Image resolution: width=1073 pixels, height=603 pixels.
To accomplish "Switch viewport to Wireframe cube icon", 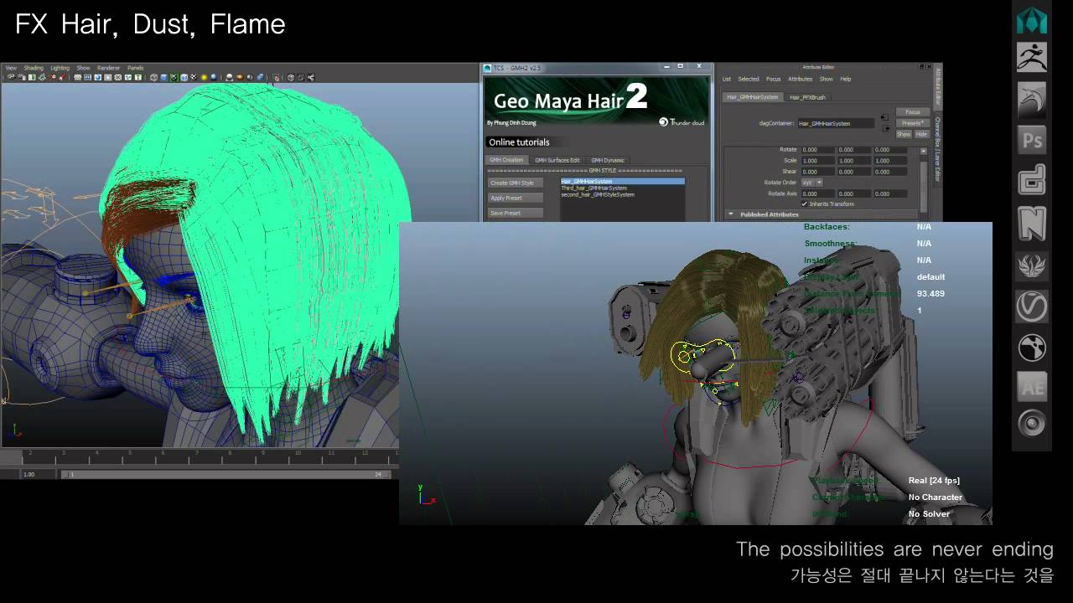I will coord(154,77).
